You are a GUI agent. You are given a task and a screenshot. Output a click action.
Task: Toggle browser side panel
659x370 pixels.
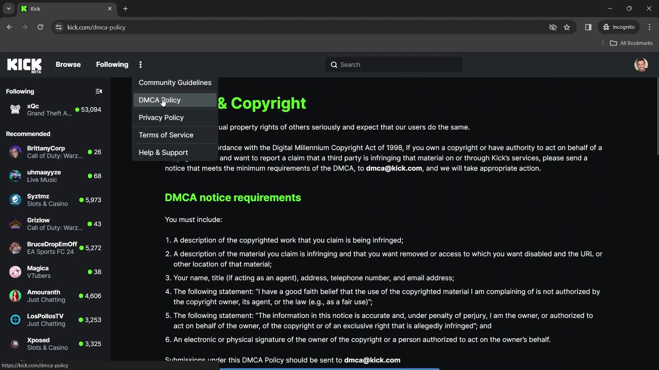588,27
